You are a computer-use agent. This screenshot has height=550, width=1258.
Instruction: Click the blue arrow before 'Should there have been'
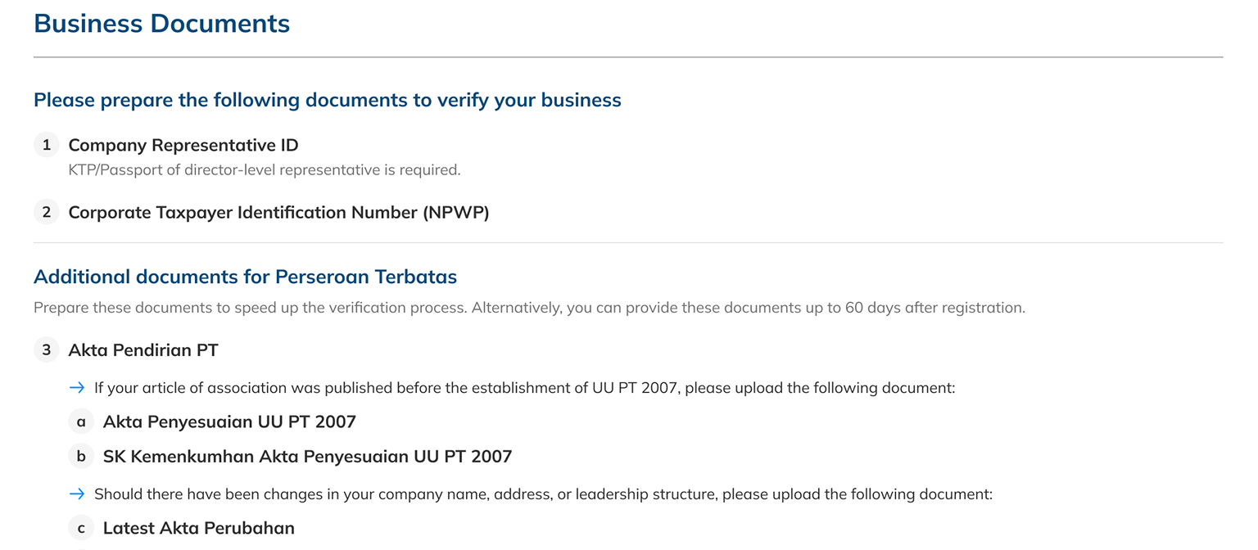[77, 494]
